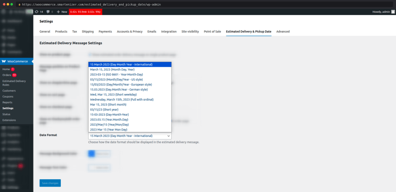Choose 2023-03-15 ISO 8601 date option
Viewport: 396px width, 192px height.
click(130, 75)
